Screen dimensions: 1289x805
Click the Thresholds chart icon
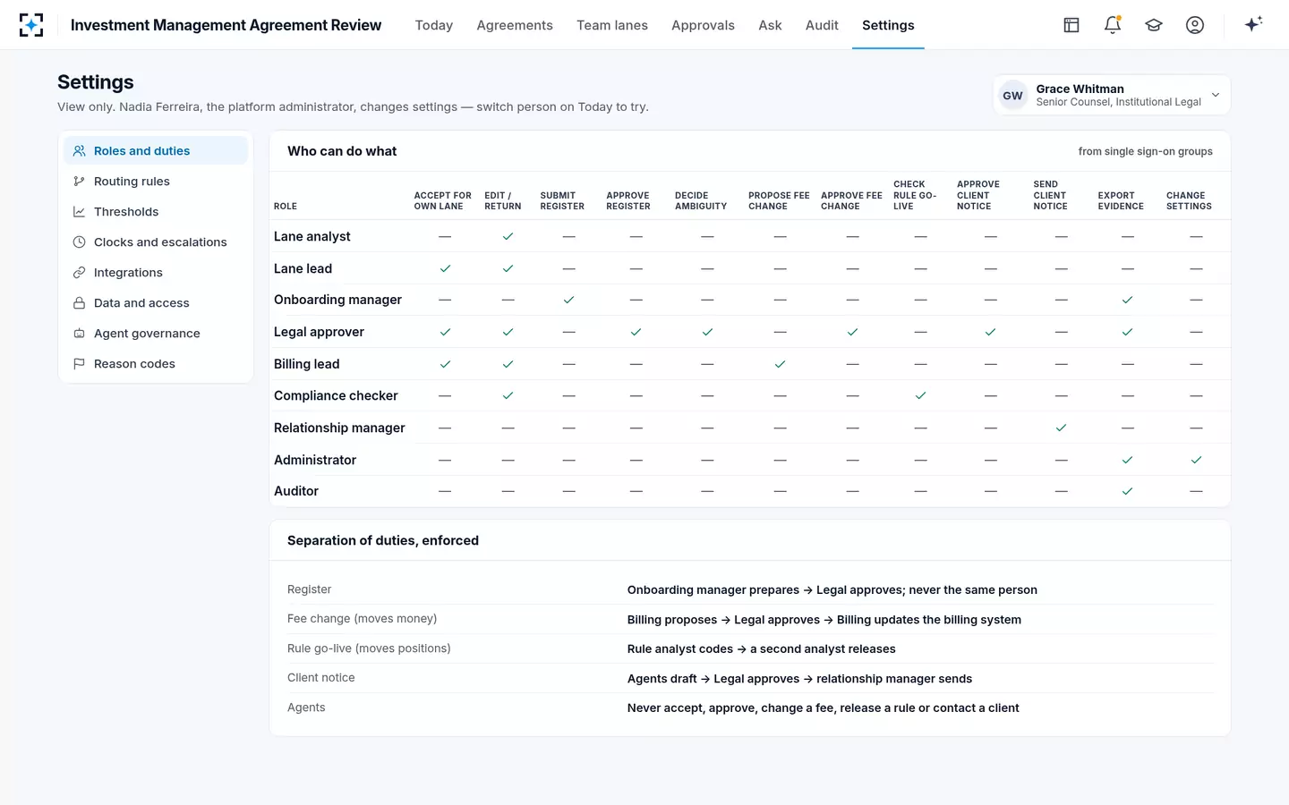coord(79,212)
